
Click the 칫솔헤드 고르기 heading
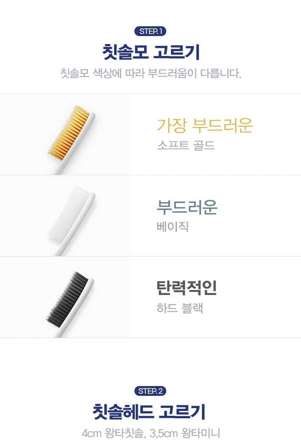click(150, 412)
